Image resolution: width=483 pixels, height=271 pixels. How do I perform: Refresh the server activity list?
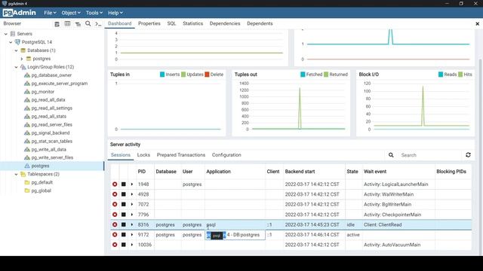(468, 155)
